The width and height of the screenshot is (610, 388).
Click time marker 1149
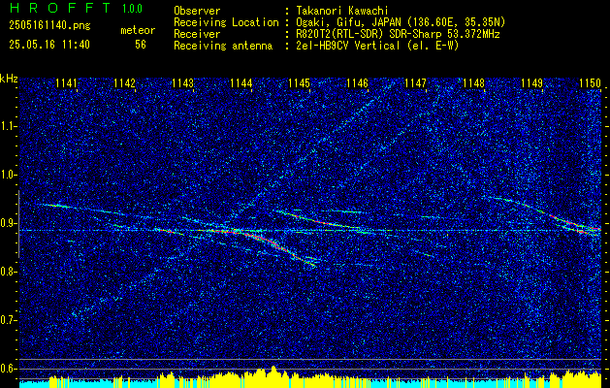(532, 82)
